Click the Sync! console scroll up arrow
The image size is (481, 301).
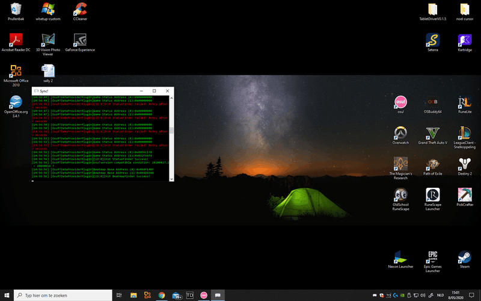[171, 98]
